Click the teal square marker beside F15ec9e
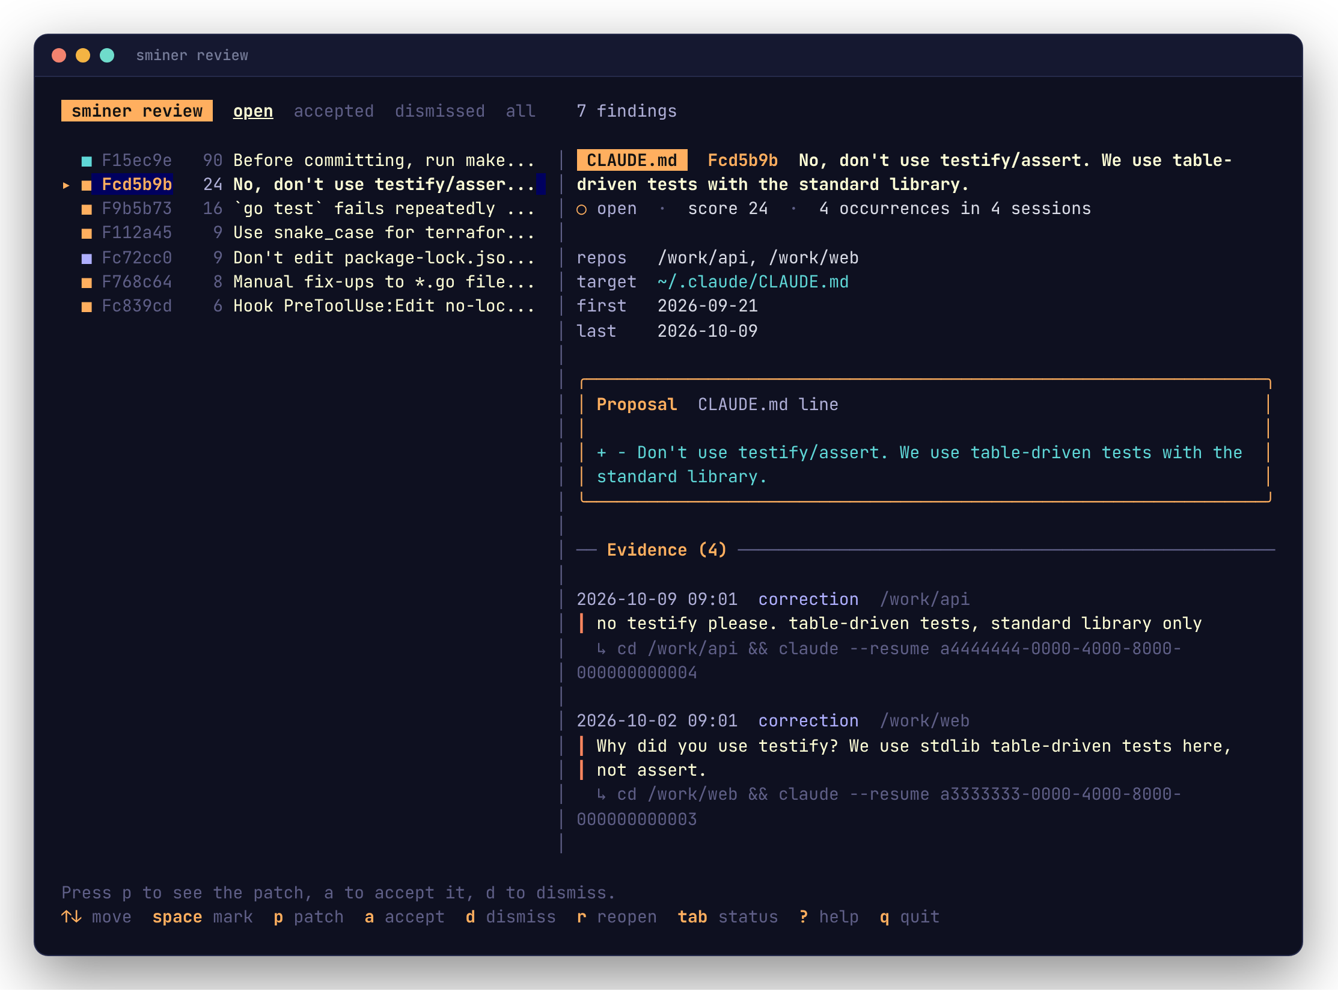1338x991 pixels. pos(87,161)
